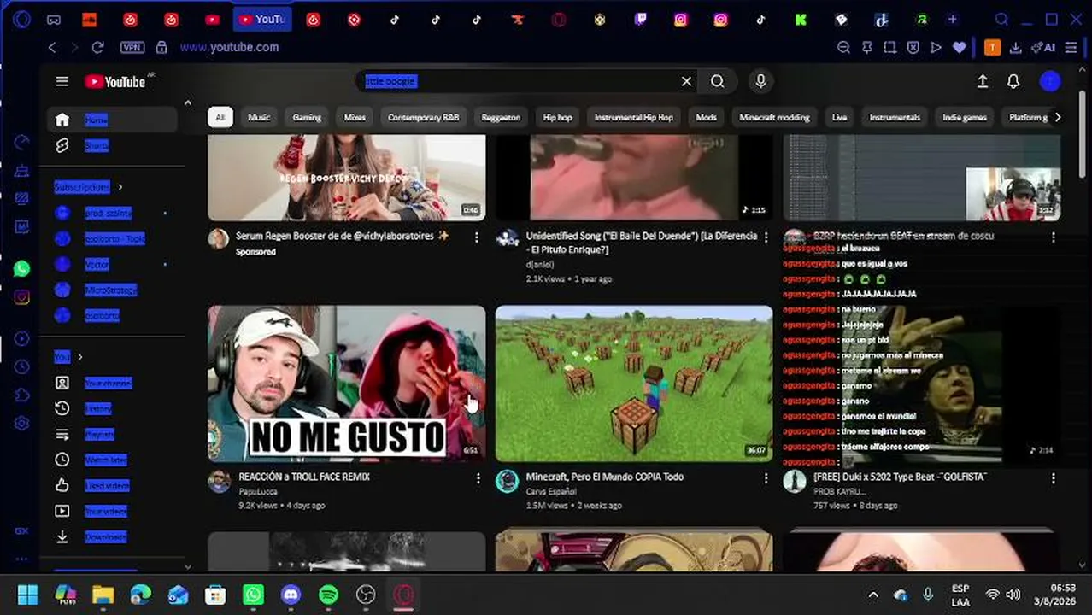Open options menu for Serum Regen Booster ad
This screenshot has height=615, width=1092.
coord(477,237)
